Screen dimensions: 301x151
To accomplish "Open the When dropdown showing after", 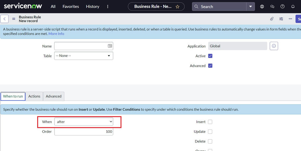I will [x=84, y=122].
